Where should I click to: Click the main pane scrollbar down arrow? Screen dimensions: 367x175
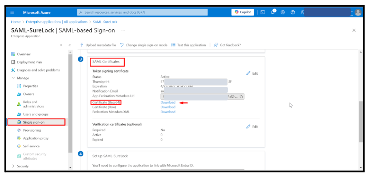coord(361,167)
